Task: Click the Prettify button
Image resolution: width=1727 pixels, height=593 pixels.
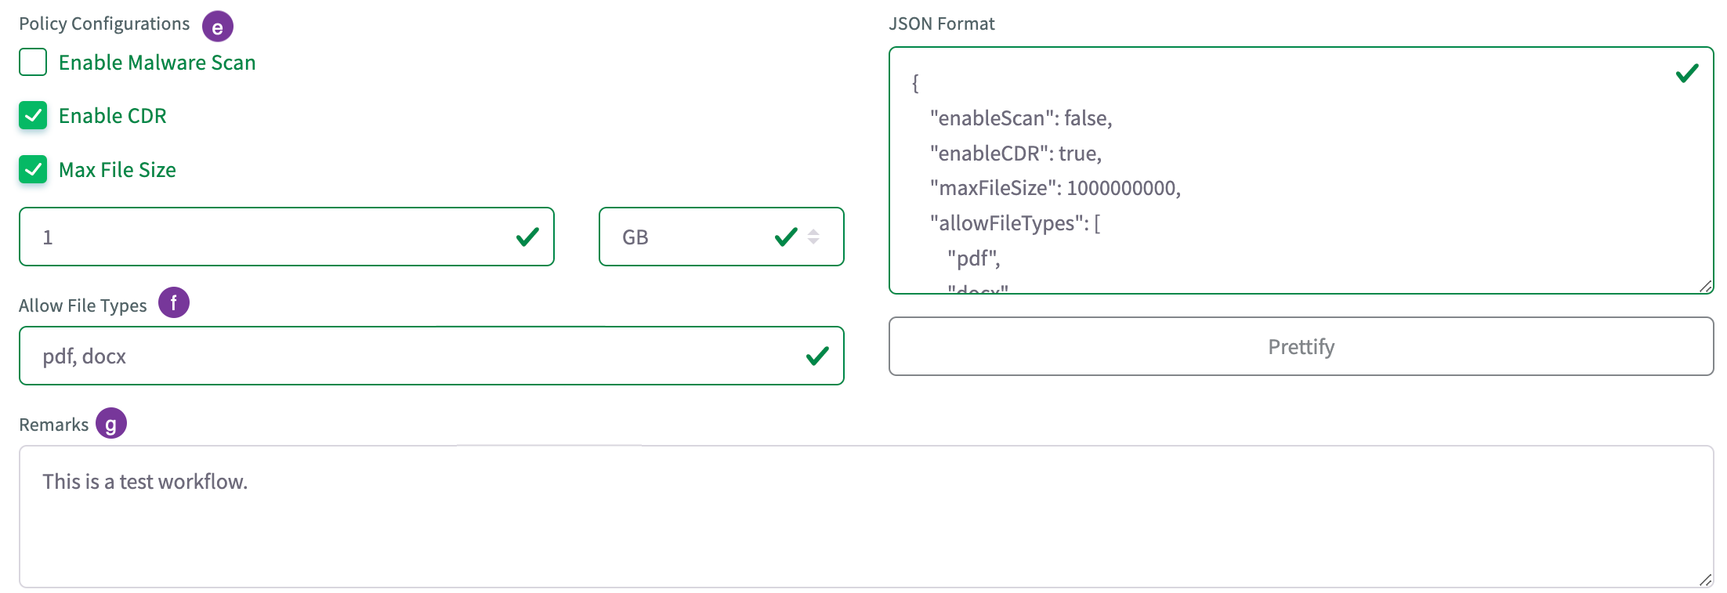Action: tap(1301, 347)
